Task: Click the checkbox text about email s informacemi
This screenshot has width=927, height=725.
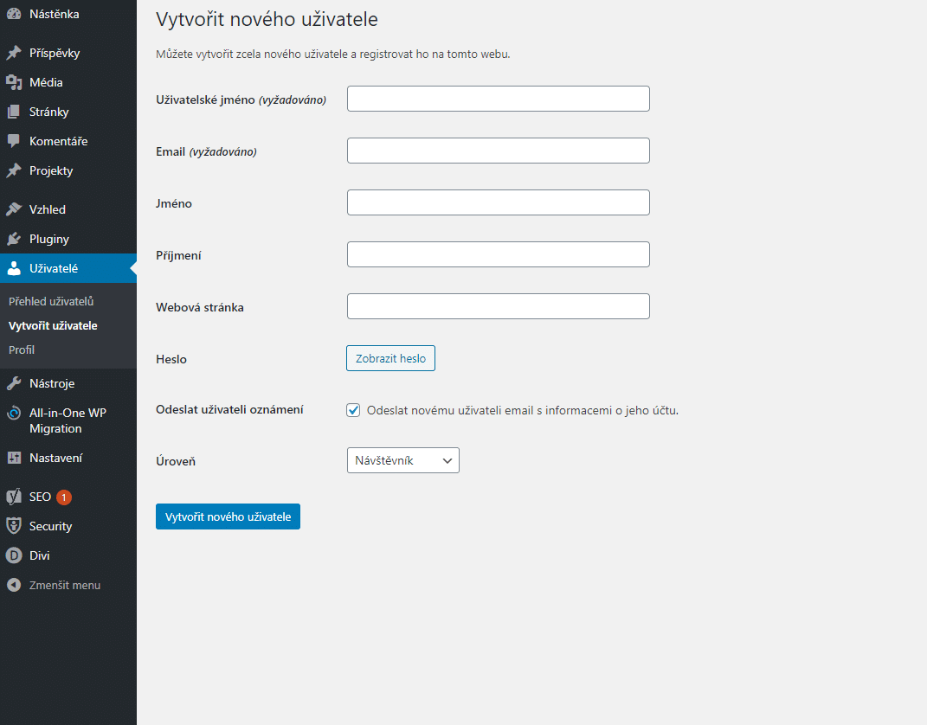Action: click(x=523, y=410)
